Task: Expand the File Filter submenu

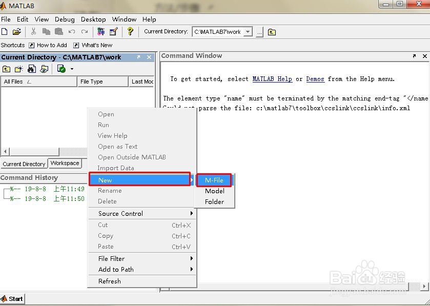Action: tap(141, 258)
